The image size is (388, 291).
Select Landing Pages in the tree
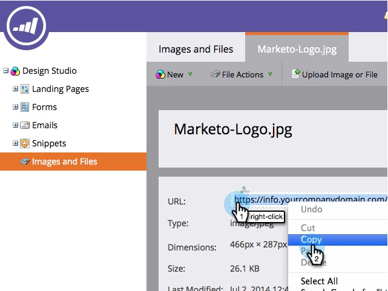(x=61, y=89)
